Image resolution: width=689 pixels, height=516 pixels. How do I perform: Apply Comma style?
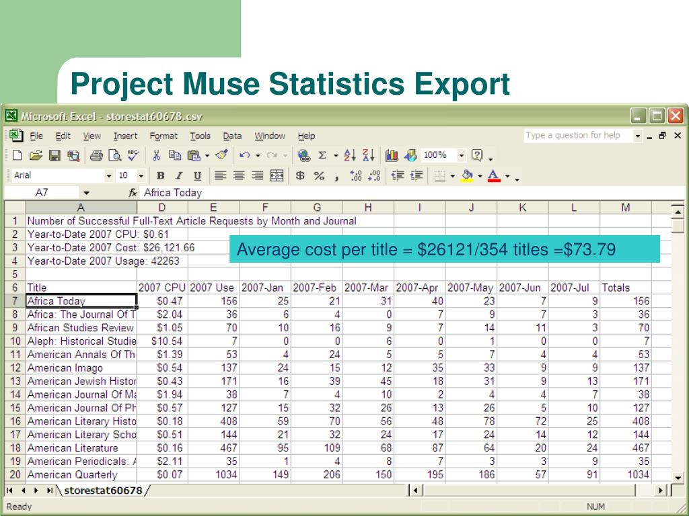tap(336, 177)
